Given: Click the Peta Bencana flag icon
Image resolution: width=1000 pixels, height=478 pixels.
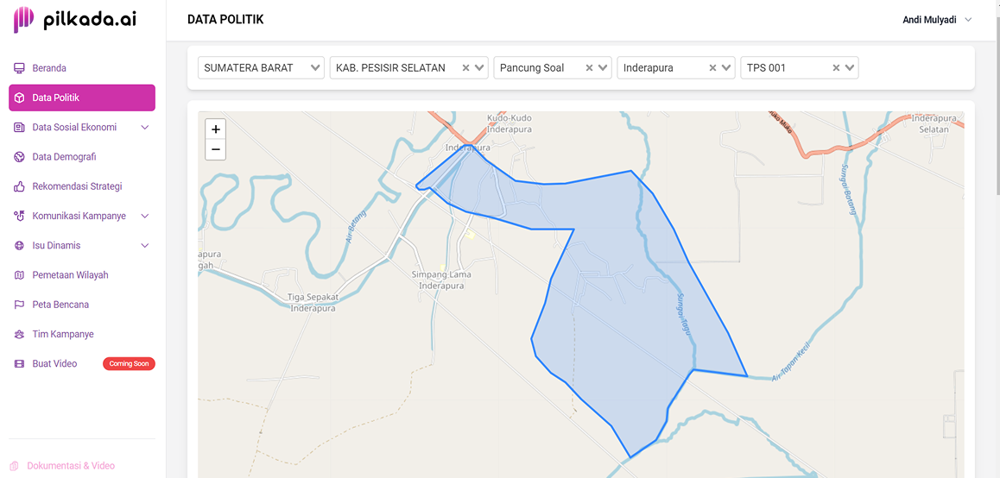Looking at the screenshot, I should pyautogui.click(x=19, y=305).
